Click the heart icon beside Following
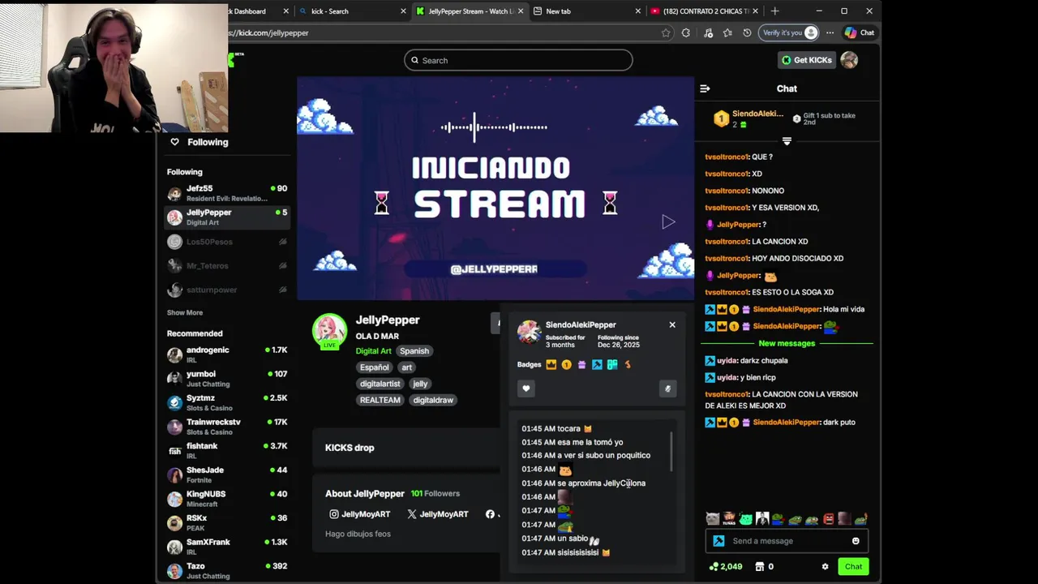This screenshot has width=1038, height=584. [x=174, y=142]
